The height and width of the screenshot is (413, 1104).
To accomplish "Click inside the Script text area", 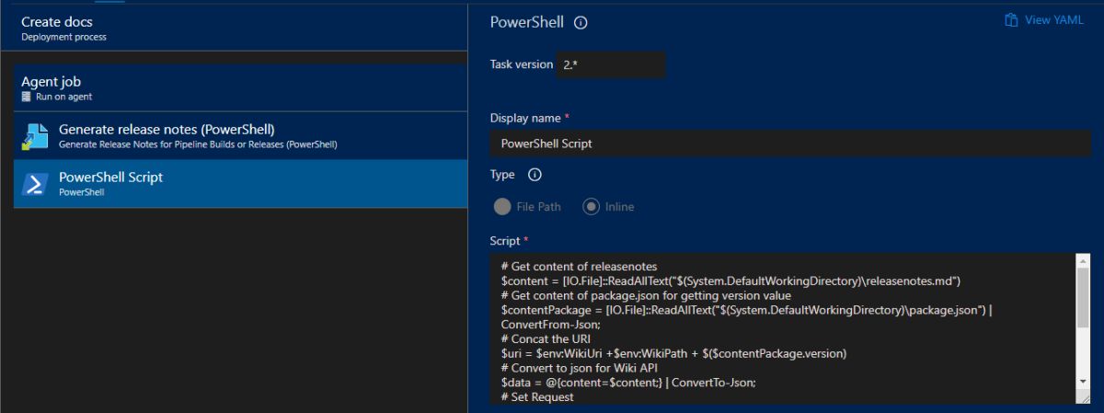I will point(782,329).
